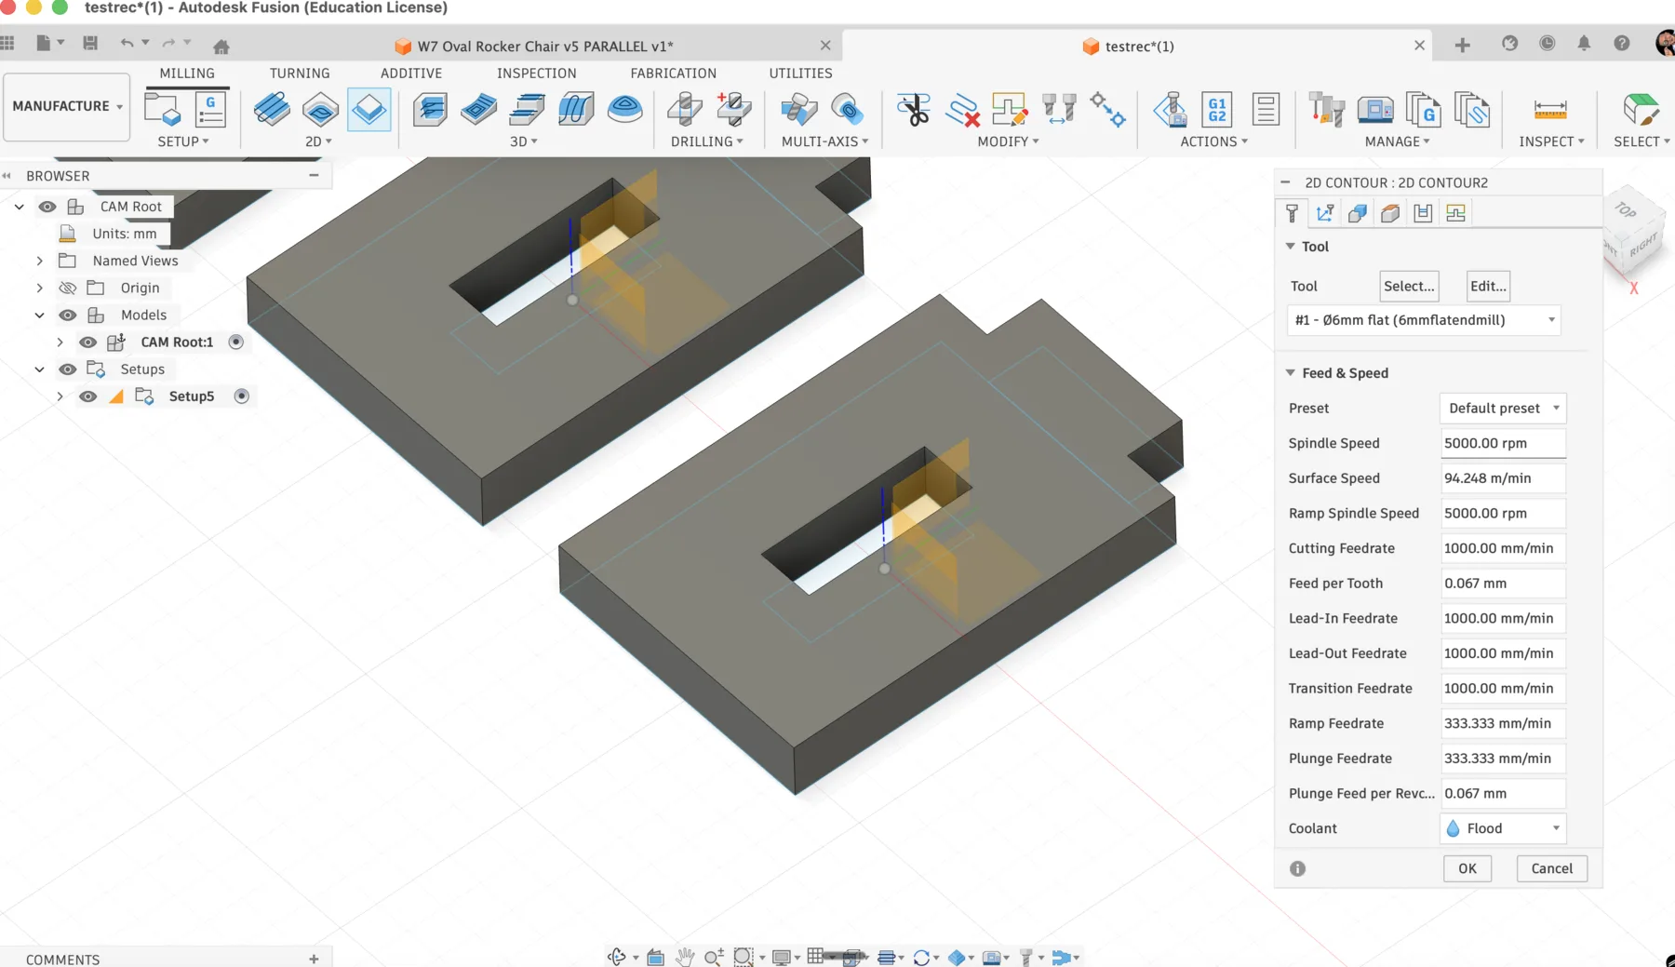This screenshot has height=967, width=1675.
Task: Switch to the TURNING ribbon tab
Action: (x=300, y=73)
